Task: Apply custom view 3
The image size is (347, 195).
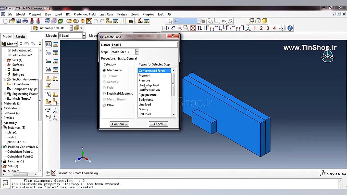Action: [268, 28]
